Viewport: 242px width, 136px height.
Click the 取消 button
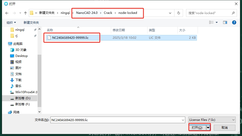pyautogui.click(x=224, y=127)
